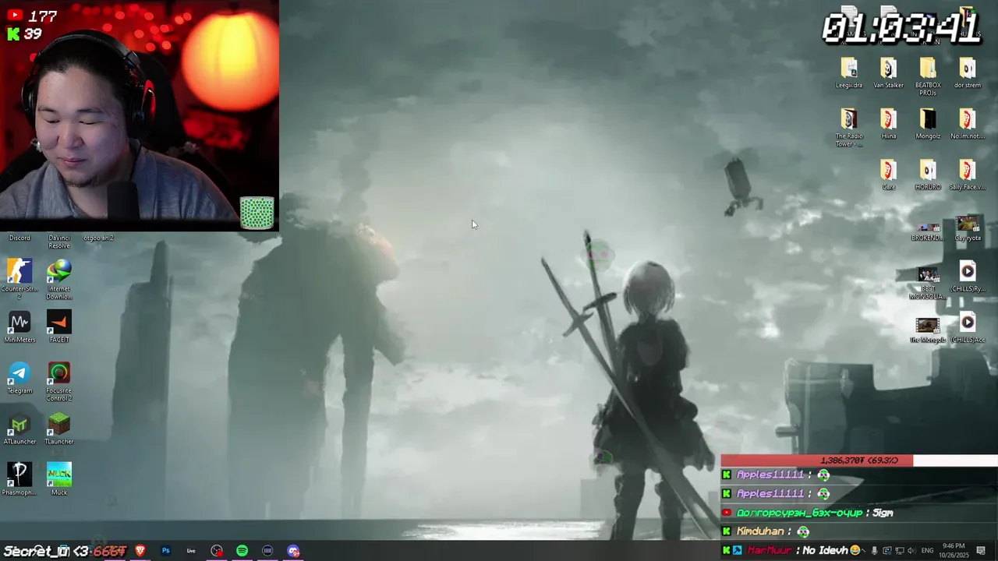This screenshot has width=998, height=561.
Task: Open Photoshop from the taskbar
Action: point(165,551)
